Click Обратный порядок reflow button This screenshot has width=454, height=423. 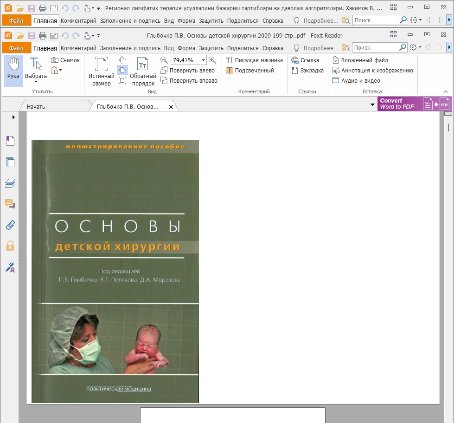143,72
